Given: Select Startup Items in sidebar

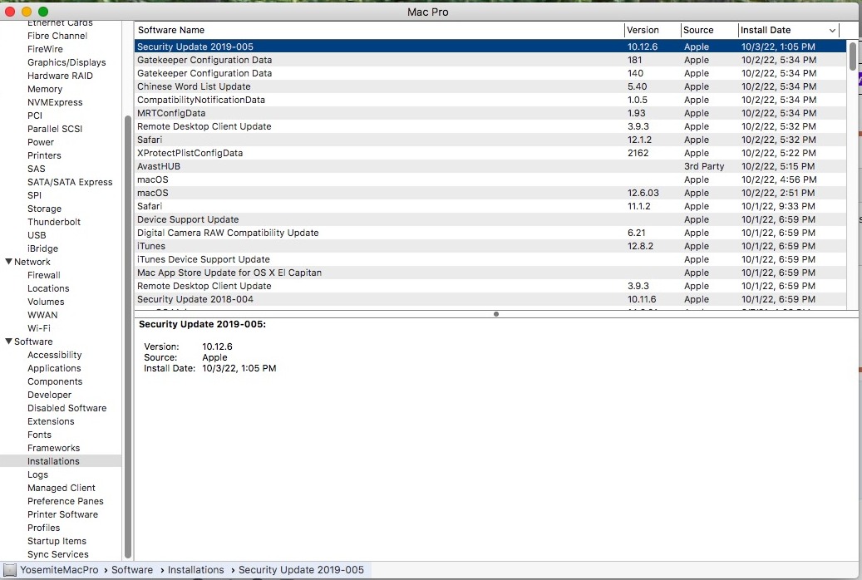Looking at the screenshot, I should pos(57,541).
